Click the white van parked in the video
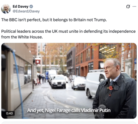 (x=95, y=84)
